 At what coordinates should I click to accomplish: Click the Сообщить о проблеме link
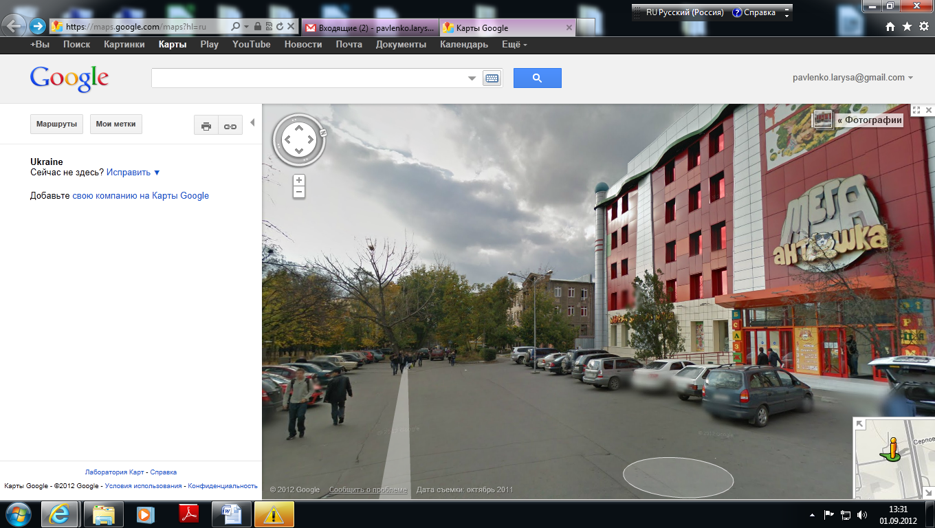(x=368, y=490)
